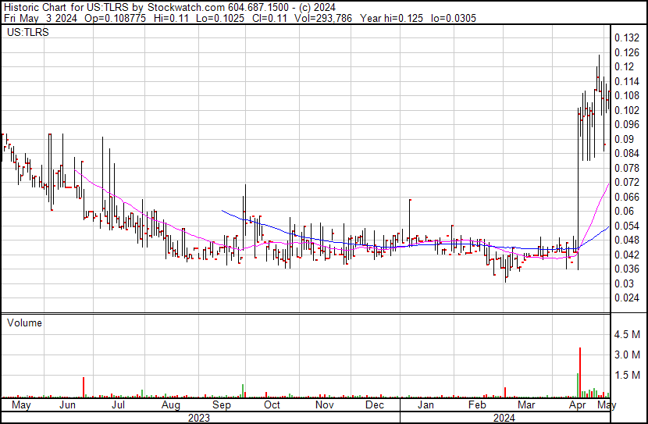
Task: Click the red volume spike in June
Action: (84, 387)
